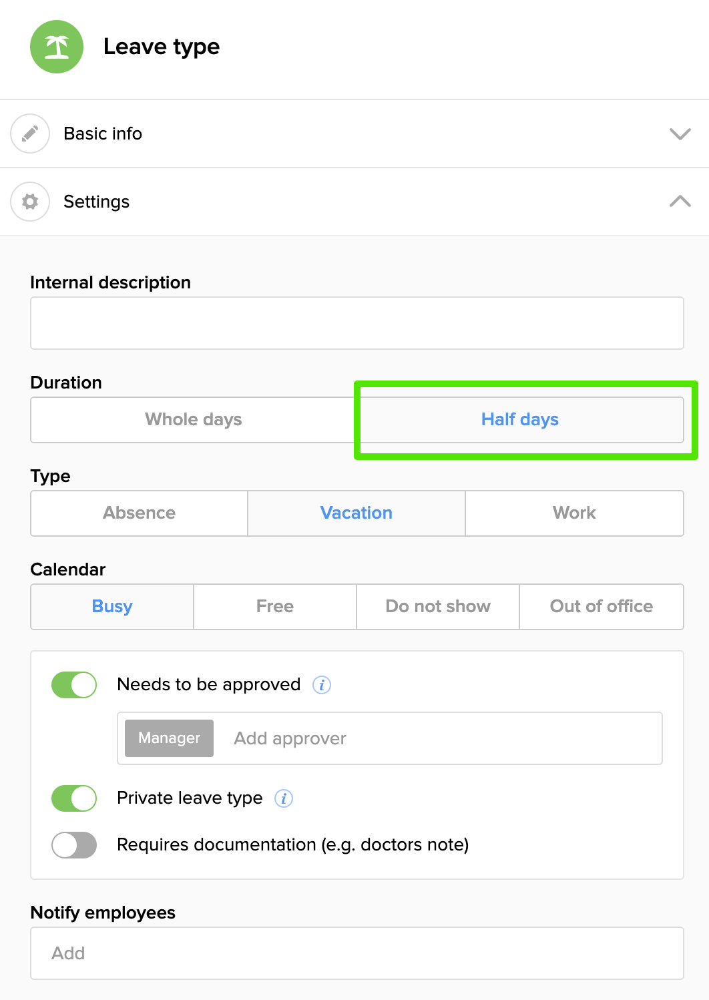Set calendar status to Free

[275, 607]
